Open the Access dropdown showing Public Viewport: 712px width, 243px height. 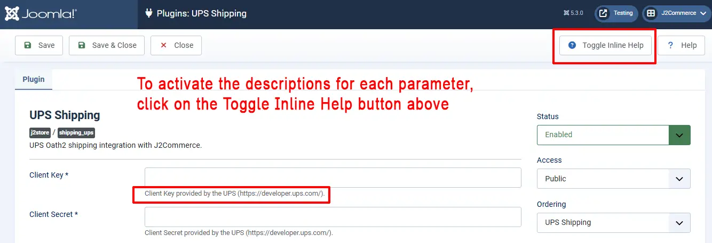(x=614, y=179)
